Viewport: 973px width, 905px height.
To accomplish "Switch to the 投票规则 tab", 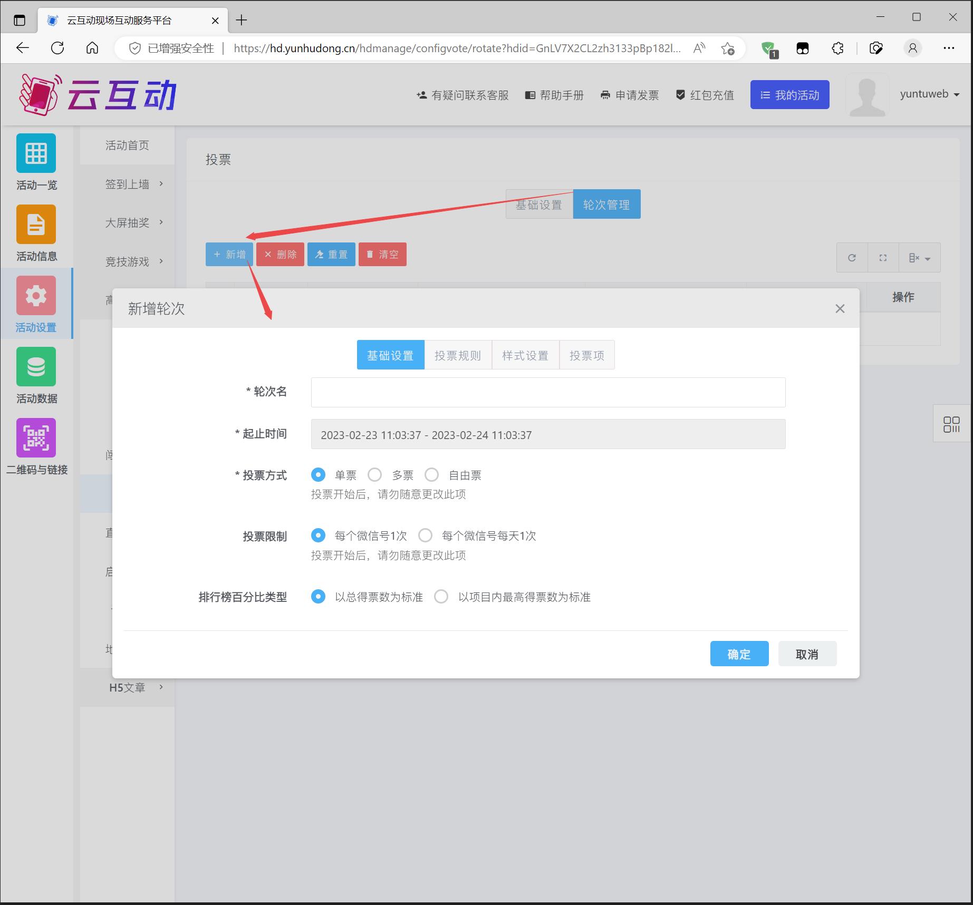I will 458,355.
